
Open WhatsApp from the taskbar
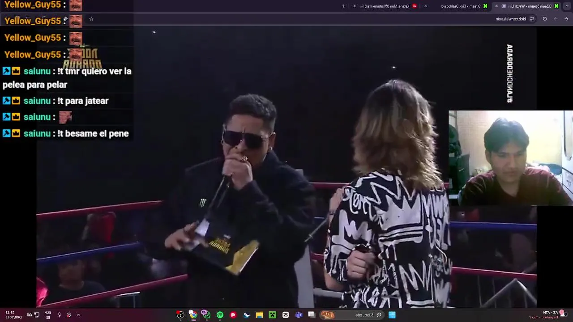click(206, 314)
